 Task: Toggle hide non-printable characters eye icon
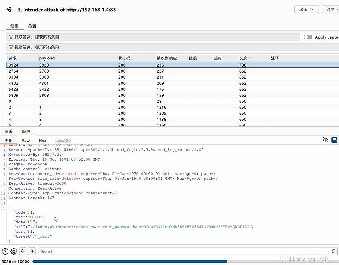[325, 140]
